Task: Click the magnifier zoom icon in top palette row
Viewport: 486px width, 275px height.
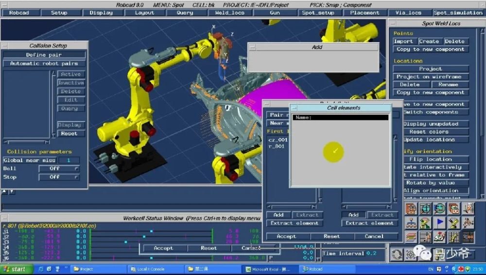Action: coord(439,209)
